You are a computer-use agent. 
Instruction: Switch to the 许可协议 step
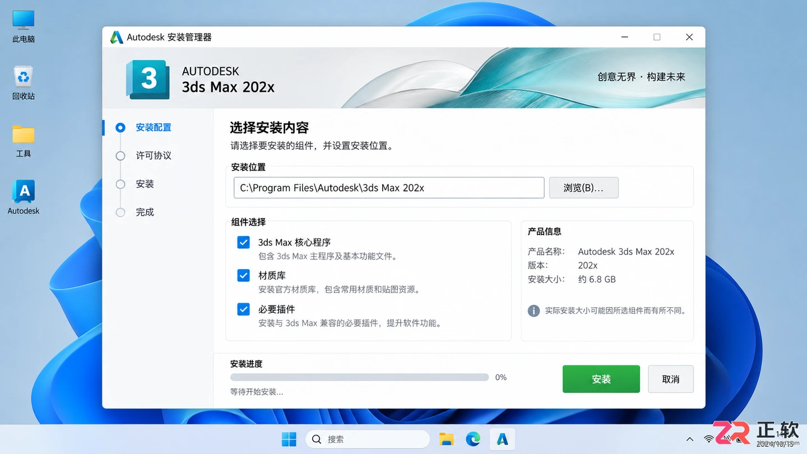[x=154, y=156]
